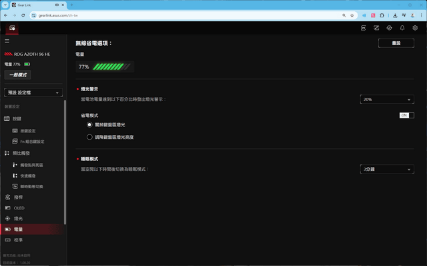Click the sidebar battery status icon
The image size is (427, 266).
[x=27, y=65]
